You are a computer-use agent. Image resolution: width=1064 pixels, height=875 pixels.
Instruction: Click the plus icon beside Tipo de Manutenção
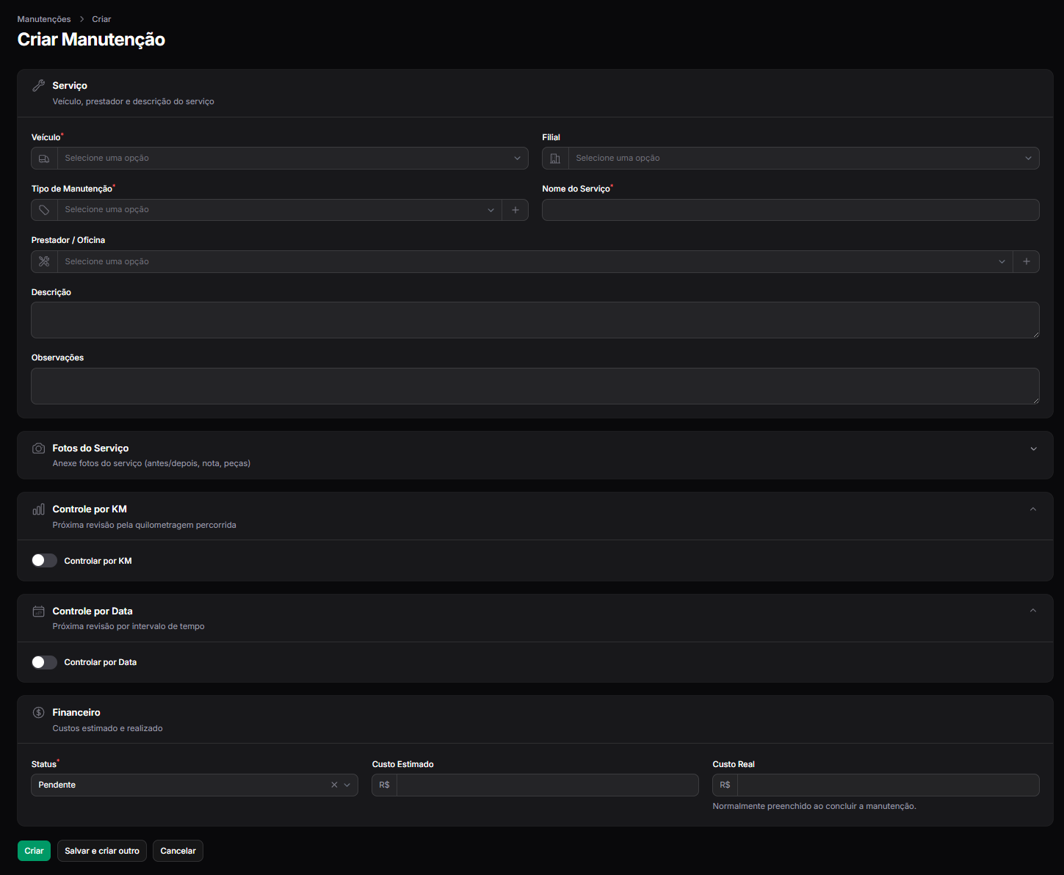(515, 210)
